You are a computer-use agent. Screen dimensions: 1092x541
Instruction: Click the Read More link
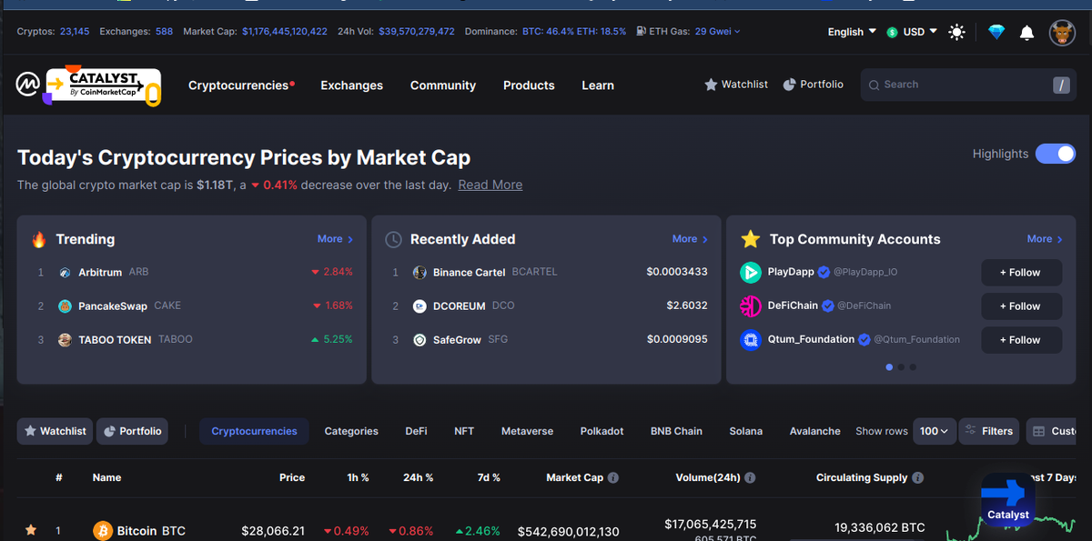(490, 185)
